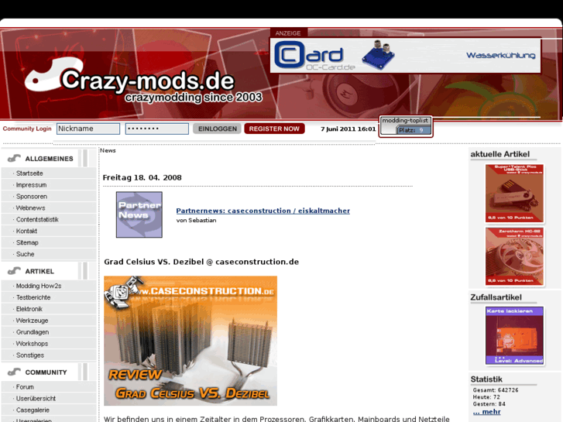Viewport: 563px width, 422px height.
Task: Click the '7 Juni 2011 16:01' timestamp
Action: [x=348, y=129]
